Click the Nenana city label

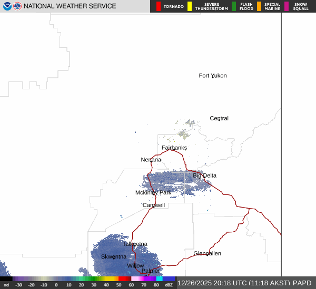[x=151, y=159]
